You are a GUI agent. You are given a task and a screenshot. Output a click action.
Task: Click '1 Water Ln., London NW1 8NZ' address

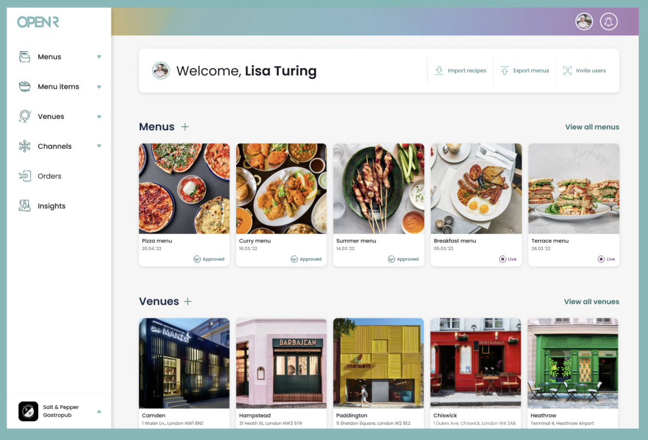point(172,423)
